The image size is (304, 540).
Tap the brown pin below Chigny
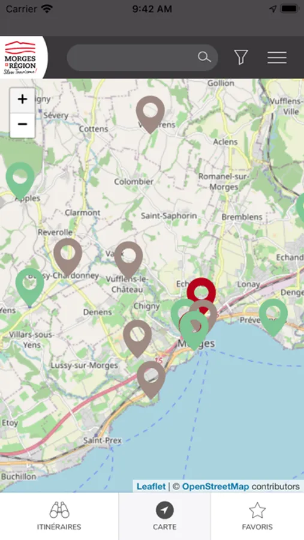(137, 338)
